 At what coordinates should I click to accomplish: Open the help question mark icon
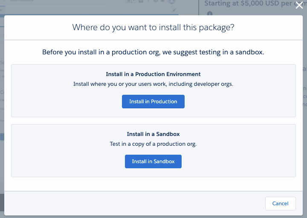click(148, 1)
